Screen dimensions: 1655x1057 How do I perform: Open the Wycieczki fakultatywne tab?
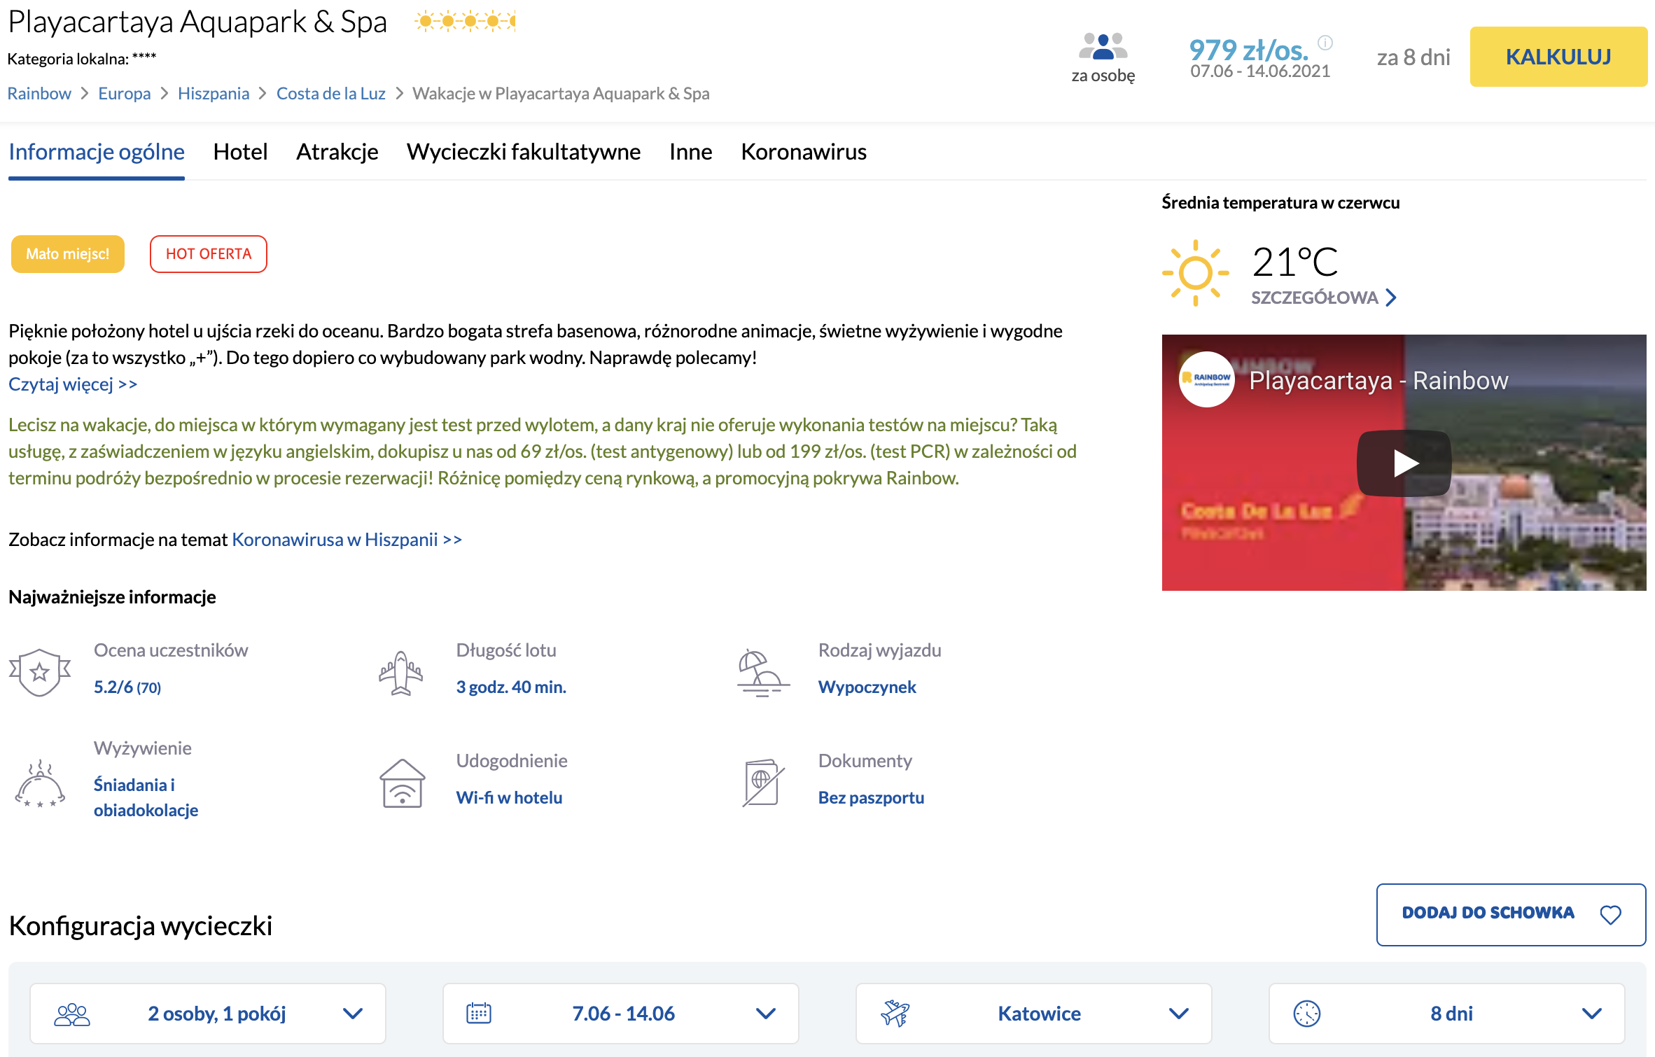pos(523,152)
